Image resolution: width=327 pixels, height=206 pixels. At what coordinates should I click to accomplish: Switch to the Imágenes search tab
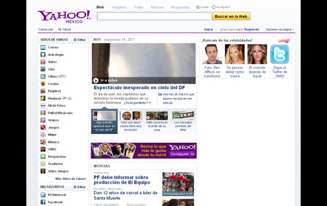[x=119, y=7]
